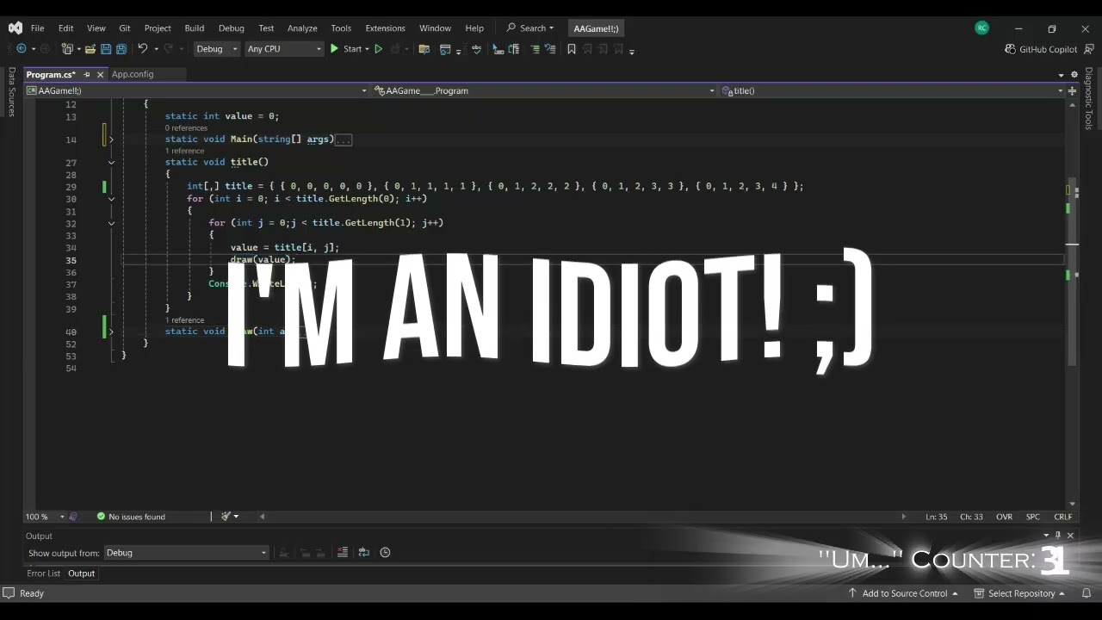Click Add to Source Control

[903, 593]
